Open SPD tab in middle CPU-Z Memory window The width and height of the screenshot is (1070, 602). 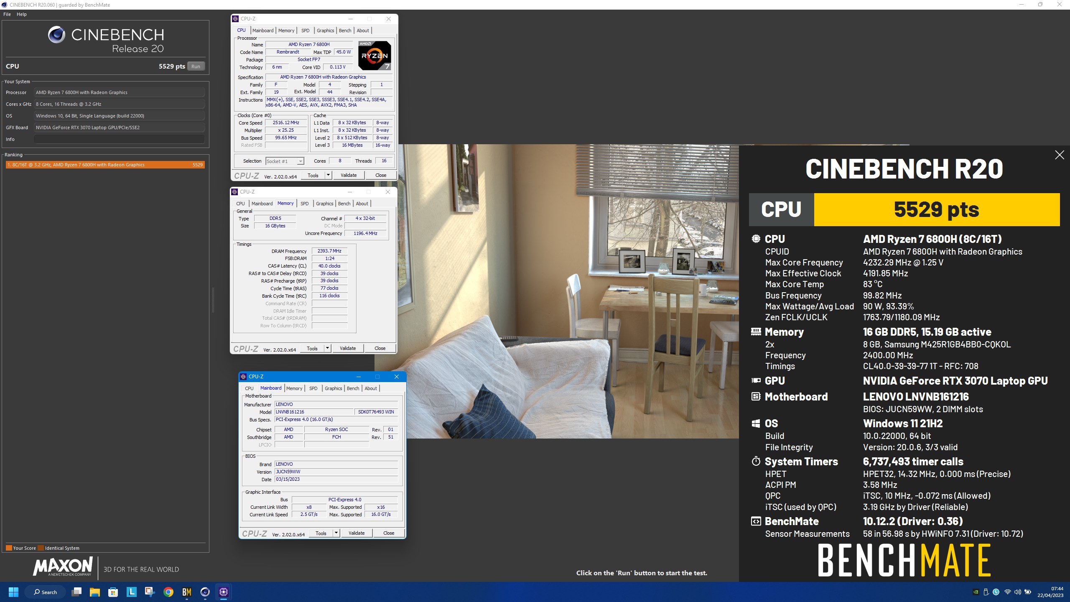point(305,204)
